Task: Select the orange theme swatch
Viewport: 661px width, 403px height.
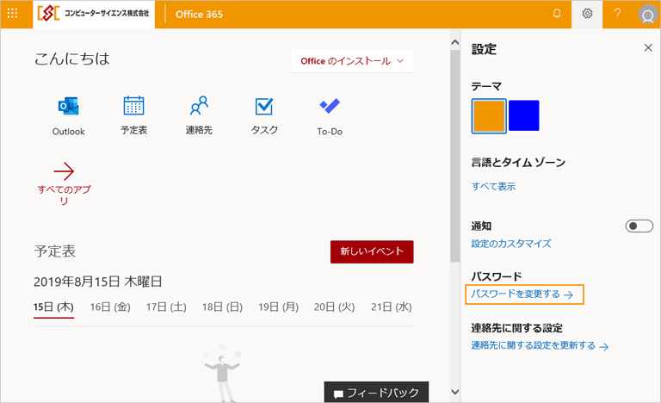Action: (x=489, y=116)
